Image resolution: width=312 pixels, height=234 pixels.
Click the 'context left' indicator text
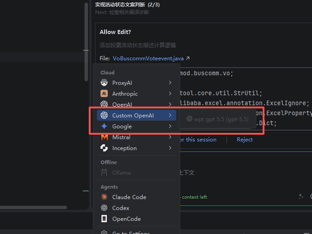(x=194, y=197)
